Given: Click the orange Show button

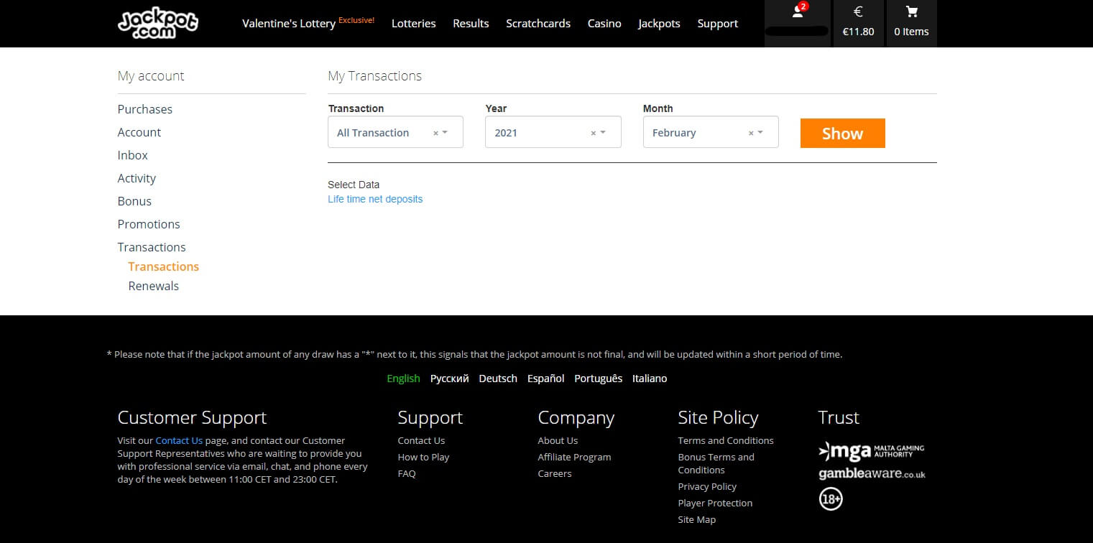Looking at the screenshot, I should click(842, 134).
